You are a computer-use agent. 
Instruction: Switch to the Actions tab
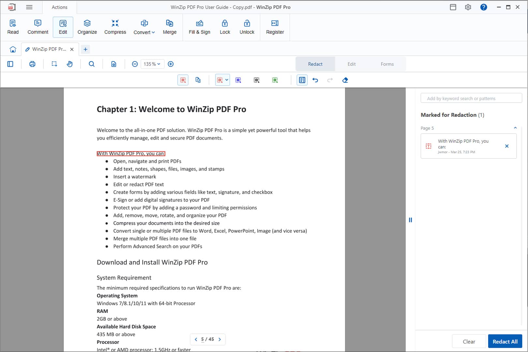(59, 7)
